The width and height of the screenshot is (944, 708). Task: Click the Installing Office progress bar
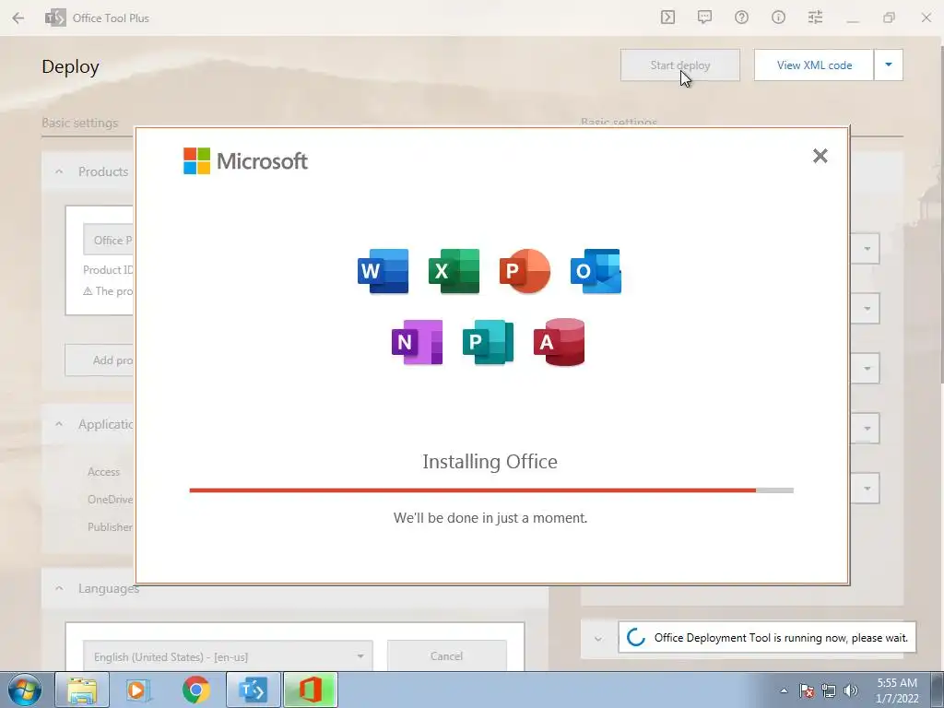point(491,490)
